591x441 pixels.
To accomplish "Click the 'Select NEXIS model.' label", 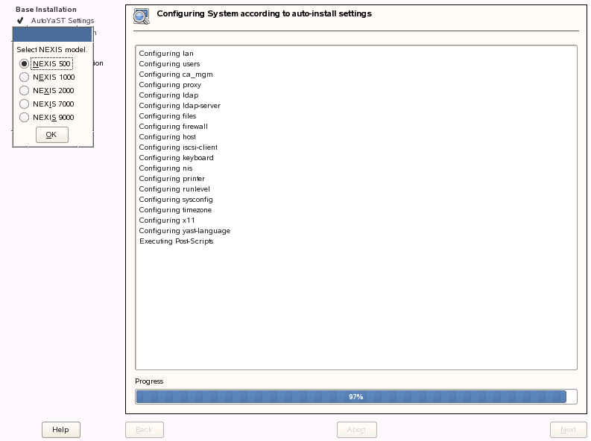I will pyautogui.click(x=52, y=50).
